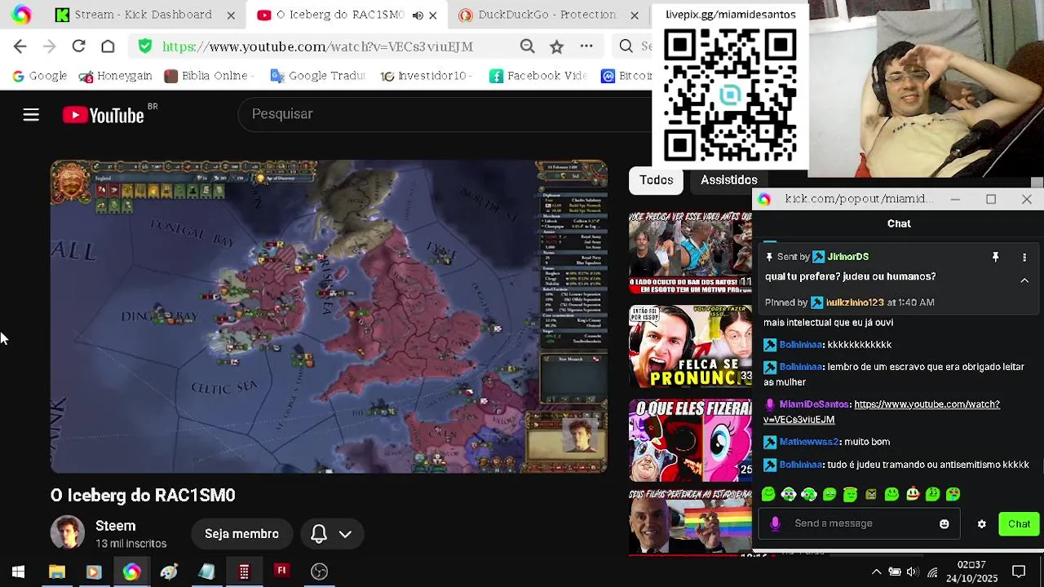The height and width of the screenshot is (587, 1044).
Task: Open the three-dots menu in address bar
Action: (586, 46)
